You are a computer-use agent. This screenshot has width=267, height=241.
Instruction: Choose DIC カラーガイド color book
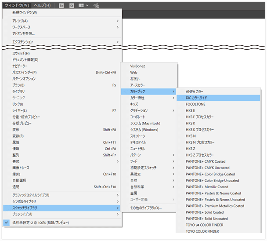click(218, 98)
